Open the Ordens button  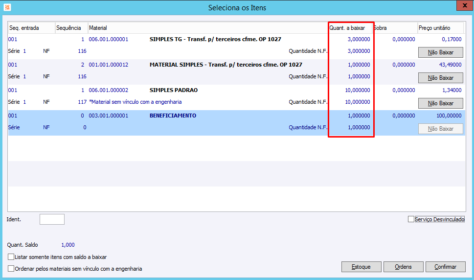pos(403,267)
